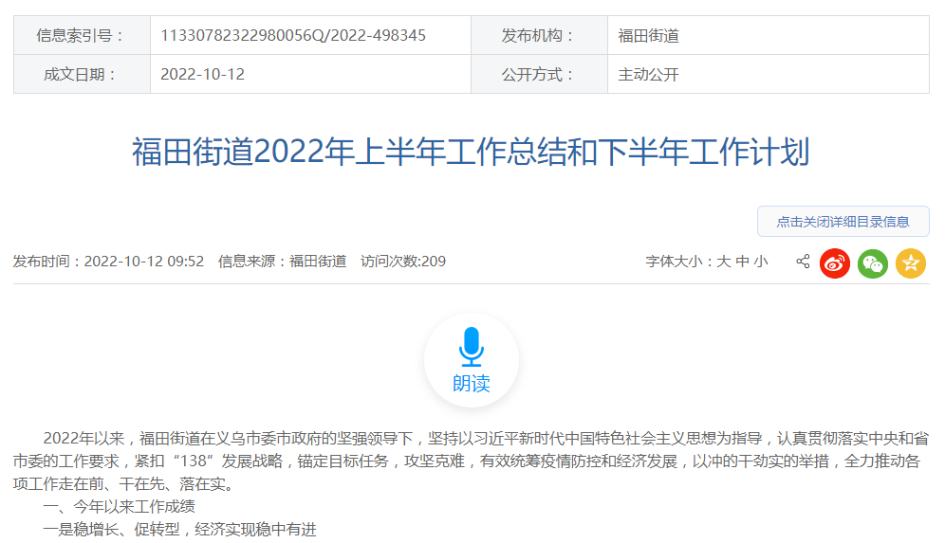
Task: Click the 信息来源:福田街道 source text
Action: 282,262
